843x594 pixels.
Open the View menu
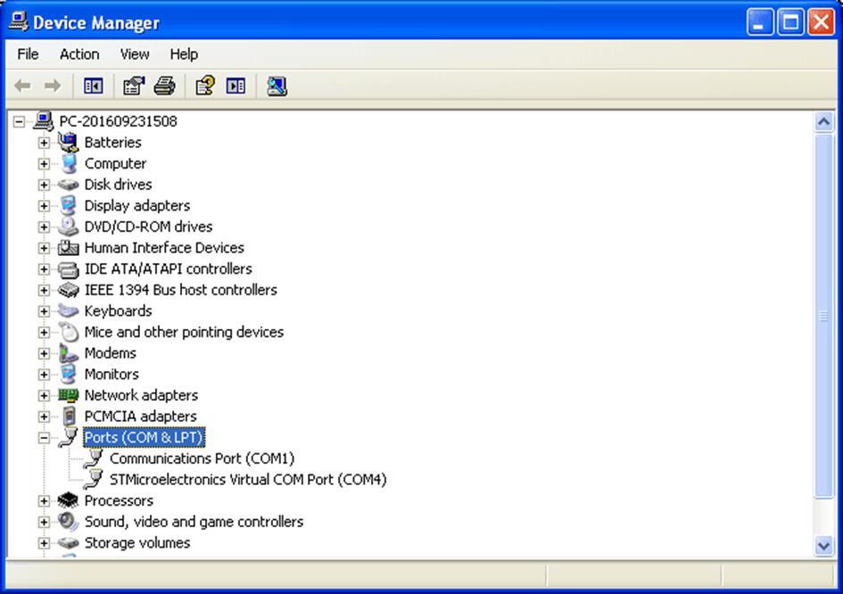click(135, 54)
